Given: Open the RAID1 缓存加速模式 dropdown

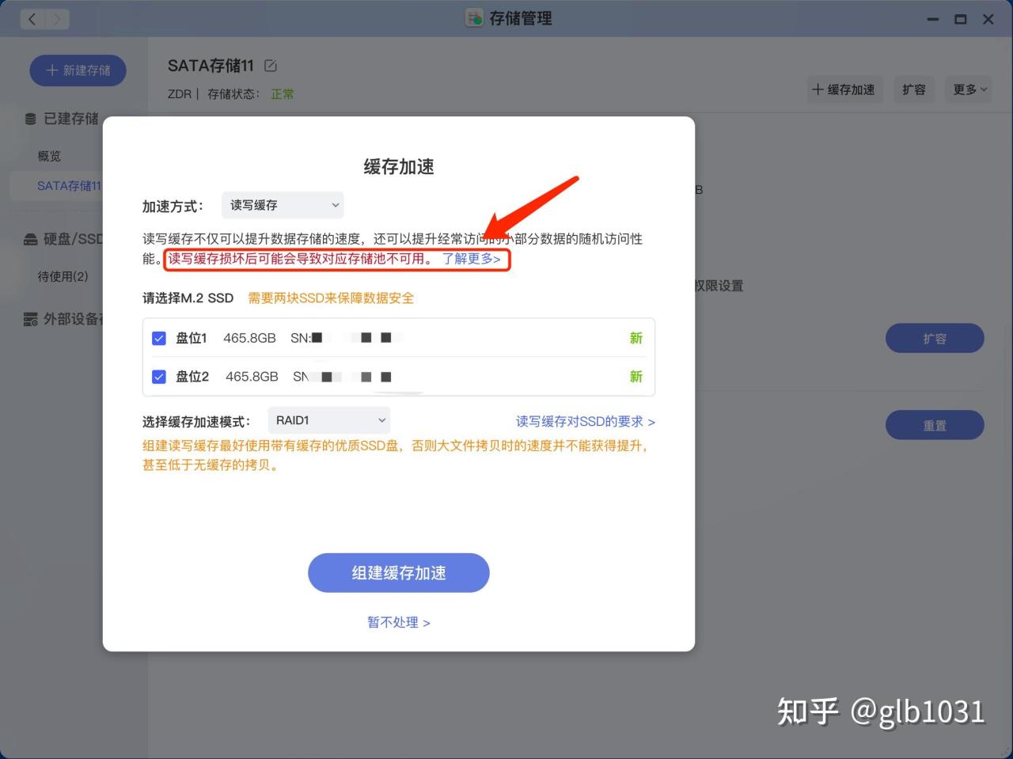Looking at the screenshot, I should coord(328,420).
